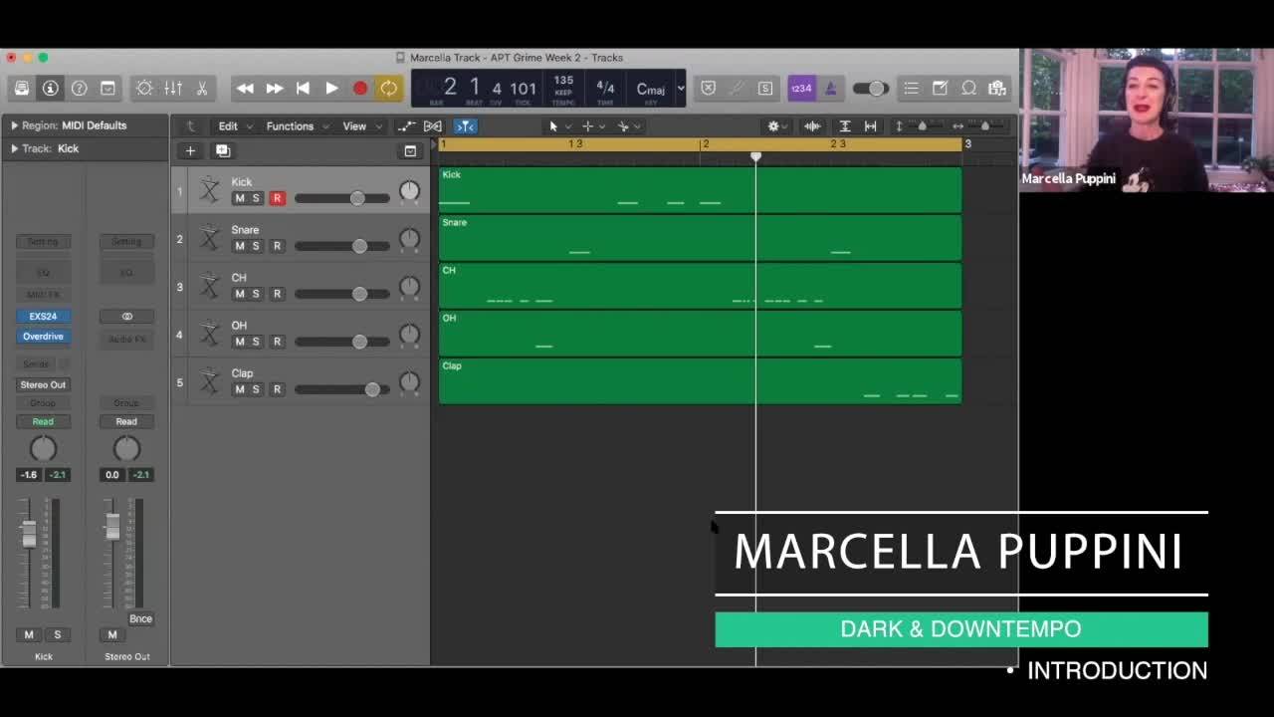Show the toolbar using the control bar icon
The width and height of the screenshot is (1274, 717).
(x=107, y=88)
